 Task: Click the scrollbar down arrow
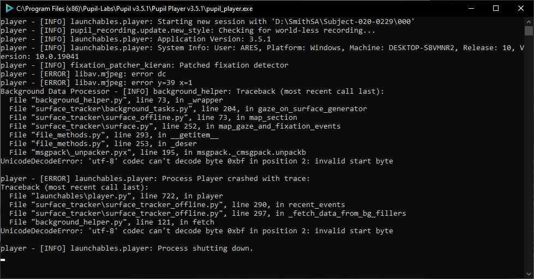coord(529,274)
